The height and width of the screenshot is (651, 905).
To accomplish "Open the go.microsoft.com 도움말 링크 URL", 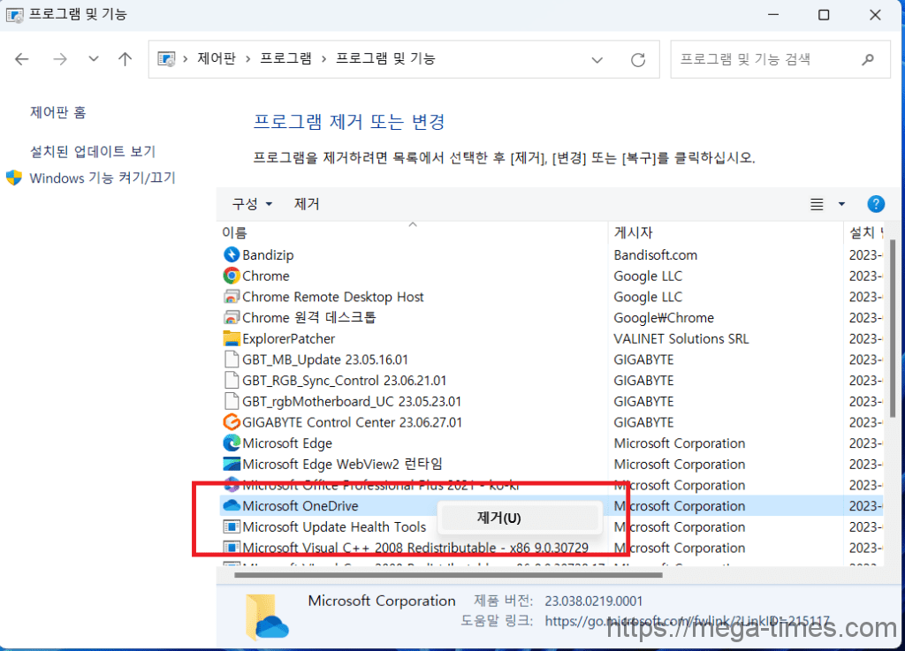I will tap(687, 621).
